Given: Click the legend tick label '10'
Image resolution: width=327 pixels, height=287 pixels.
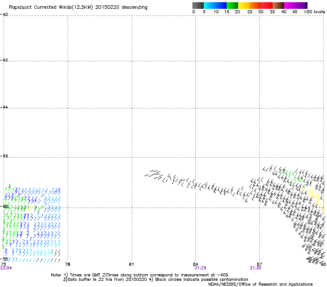Looking at the screenshot, I should point(216,12).
